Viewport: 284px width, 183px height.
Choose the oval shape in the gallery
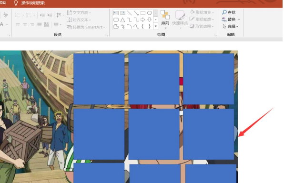(150, 13)
